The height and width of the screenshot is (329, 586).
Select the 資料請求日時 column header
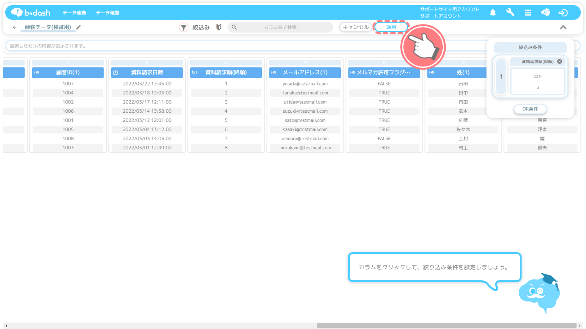pos(147,72)
